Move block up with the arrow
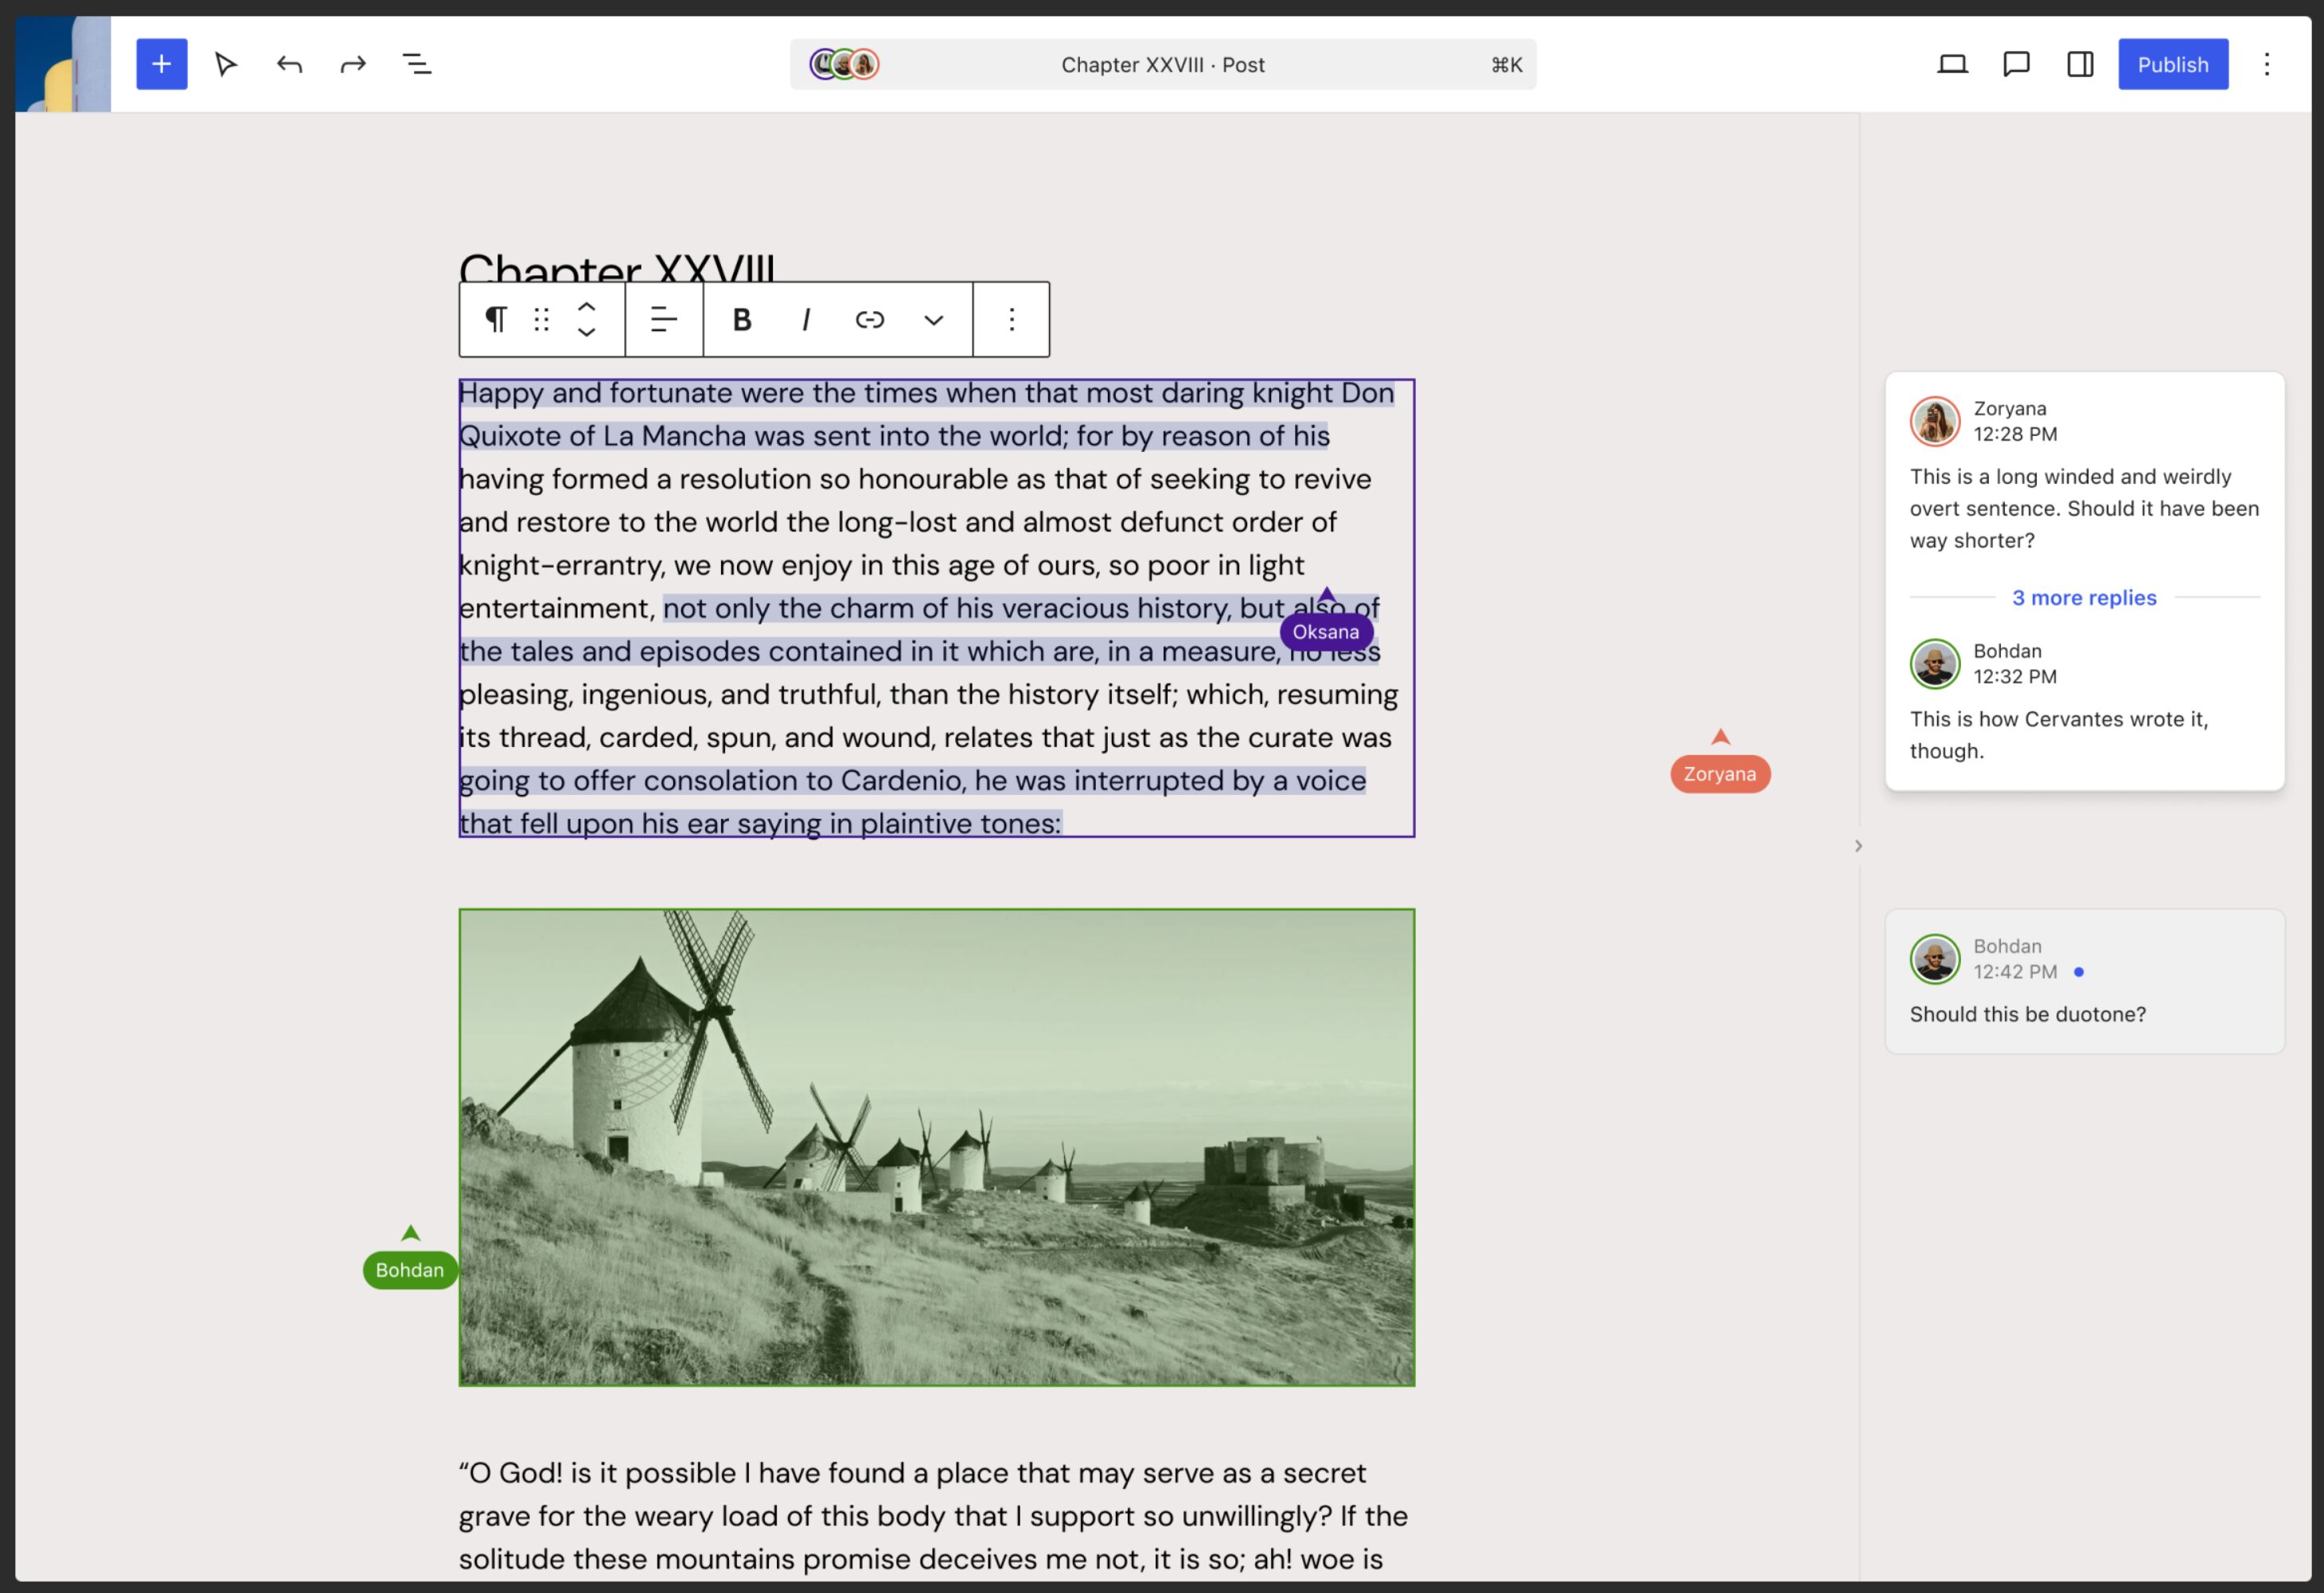Image resolution: width=2324 pixels, height=1593 pixels. 587,307
